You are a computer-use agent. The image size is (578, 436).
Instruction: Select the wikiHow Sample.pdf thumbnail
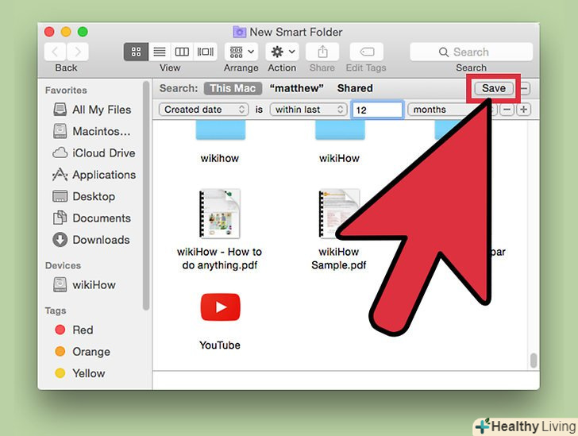tap(339, 214)
